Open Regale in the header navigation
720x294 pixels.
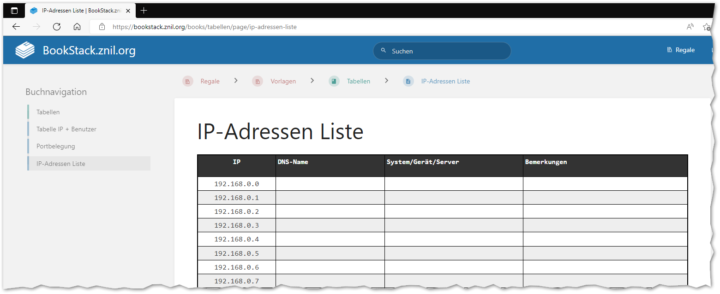click(x=681, y=50)
